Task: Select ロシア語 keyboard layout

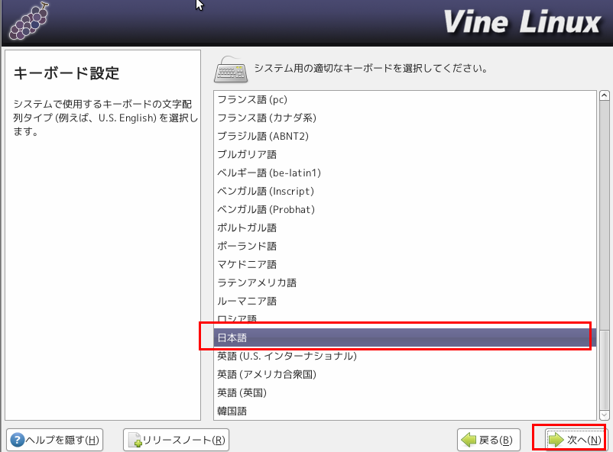Action: click(x=405, y=319)
